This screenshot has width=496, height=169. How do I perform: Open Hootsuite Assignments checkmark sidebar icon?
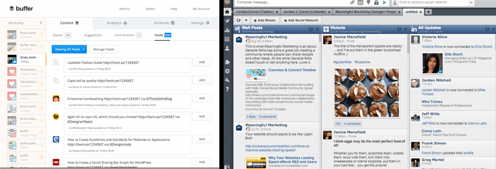click(227, 39)
